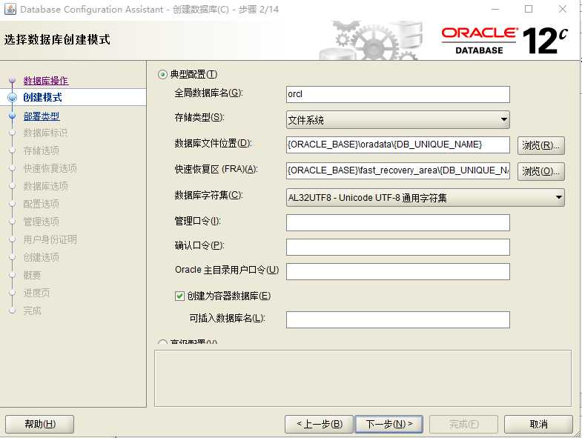Close the Database Configuration Assistant window
This screenshot has height=438, width=582.
click(x=563, y=9)
